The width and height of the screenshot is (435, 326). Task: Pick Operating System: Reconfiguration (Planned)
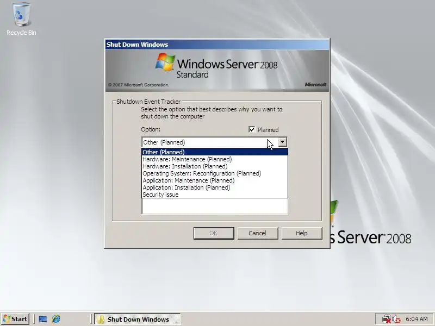215,173
